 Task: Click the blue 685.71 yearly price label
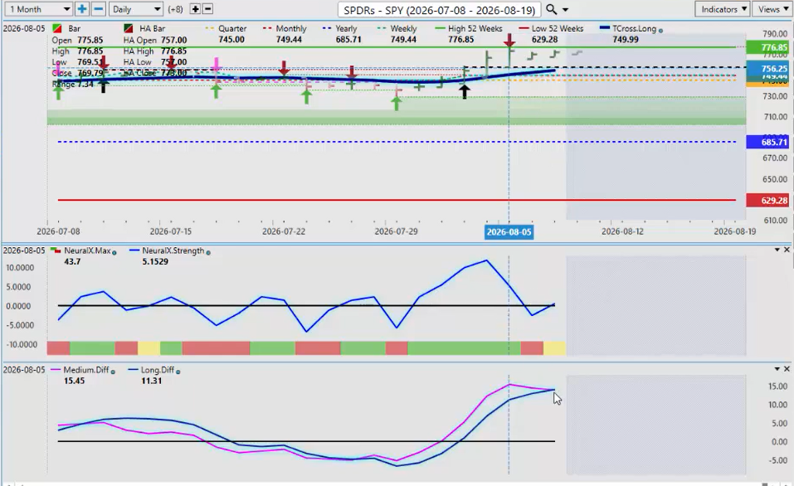[x=767, y=143]
